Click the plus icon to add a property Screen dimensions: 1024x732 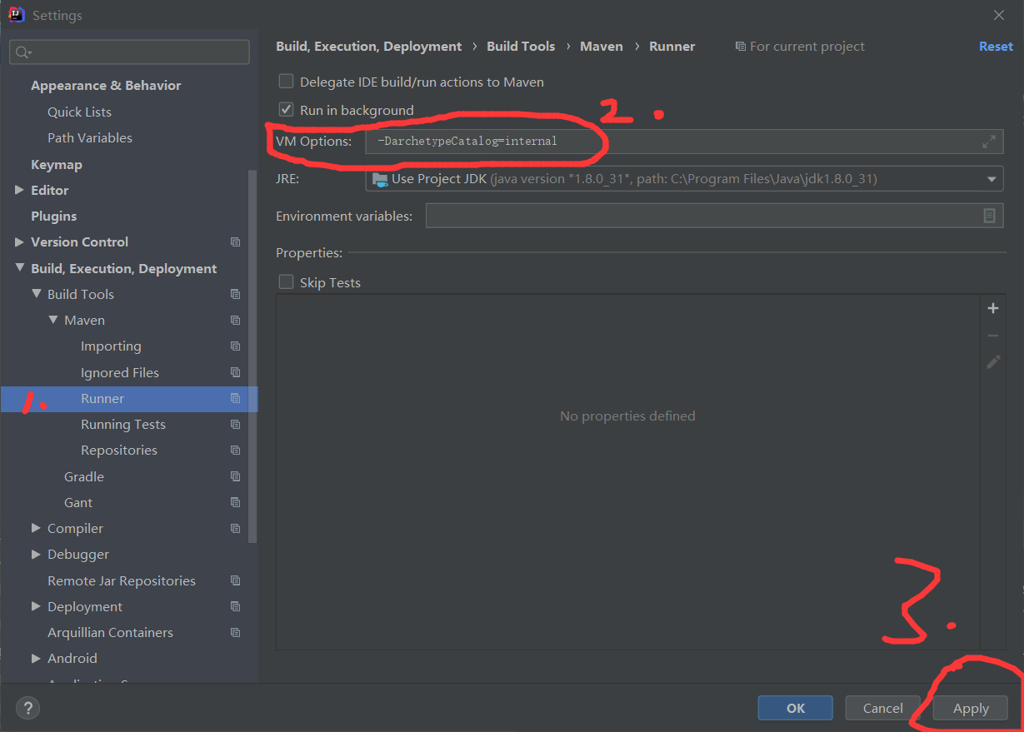[993, 308]
